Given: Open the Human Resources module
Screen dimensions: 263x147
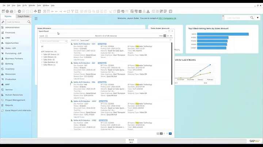Looking at the screenshot, I should (x=14, y=95).
